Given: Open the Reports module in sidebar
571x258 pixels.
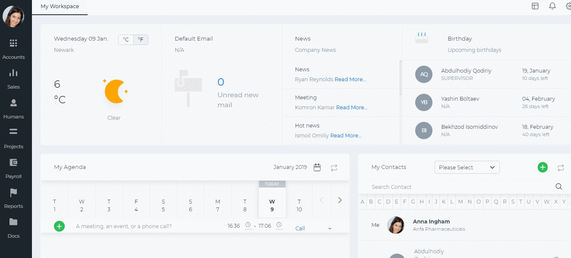Looking at the screenshot, I should coord(13,198).
